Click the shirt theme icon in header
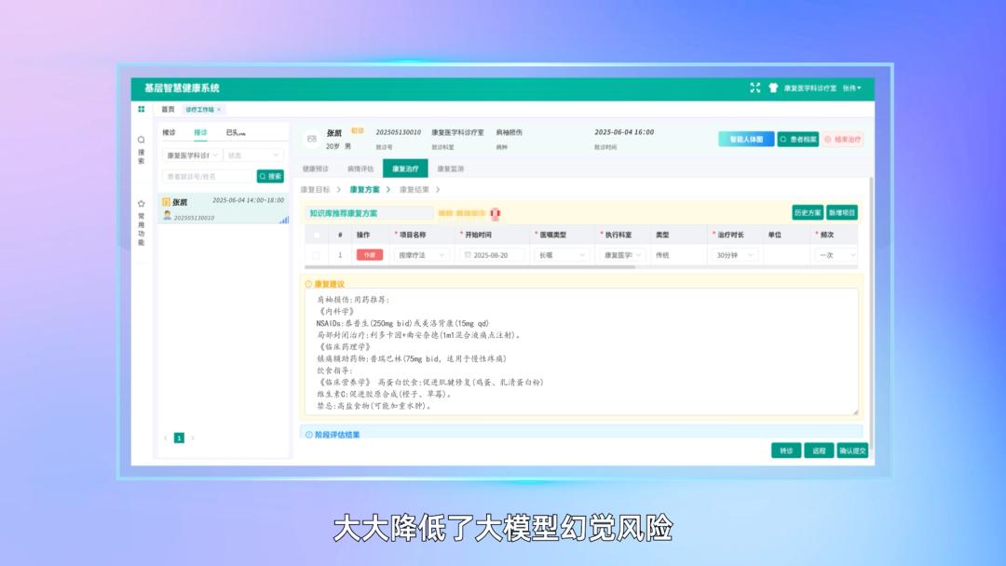Viewport: 1006px width, 566px height. click(x=773, y=88)
